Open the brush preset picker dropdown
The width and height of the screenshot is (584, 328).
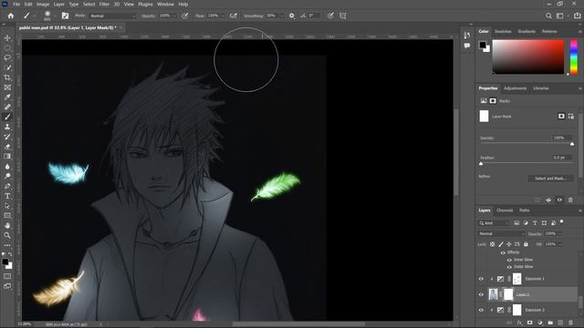point(55,16)
